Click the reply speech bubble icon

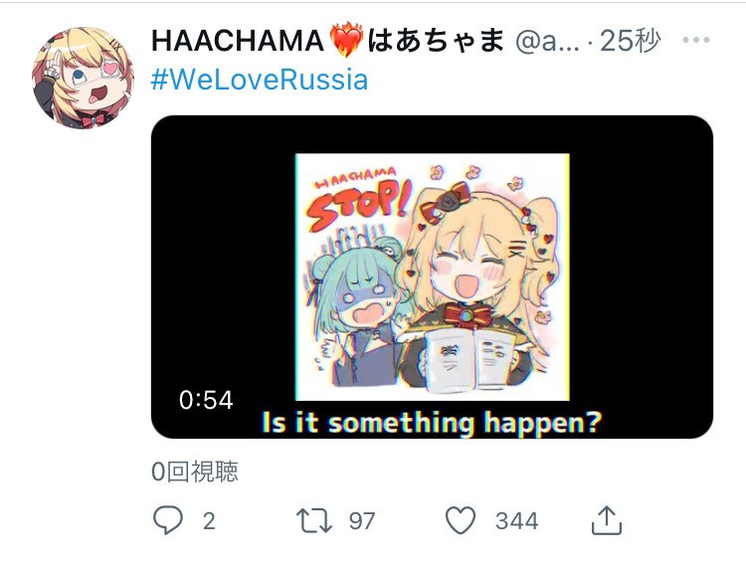click(x=168, y=520)
